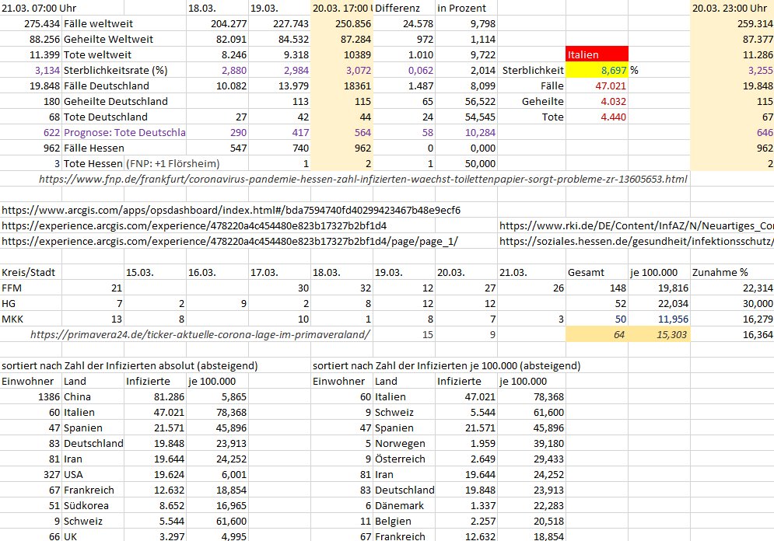
Task: Select the 'Prognose: Tote Deutschla' cell
Action: [124, 132]
